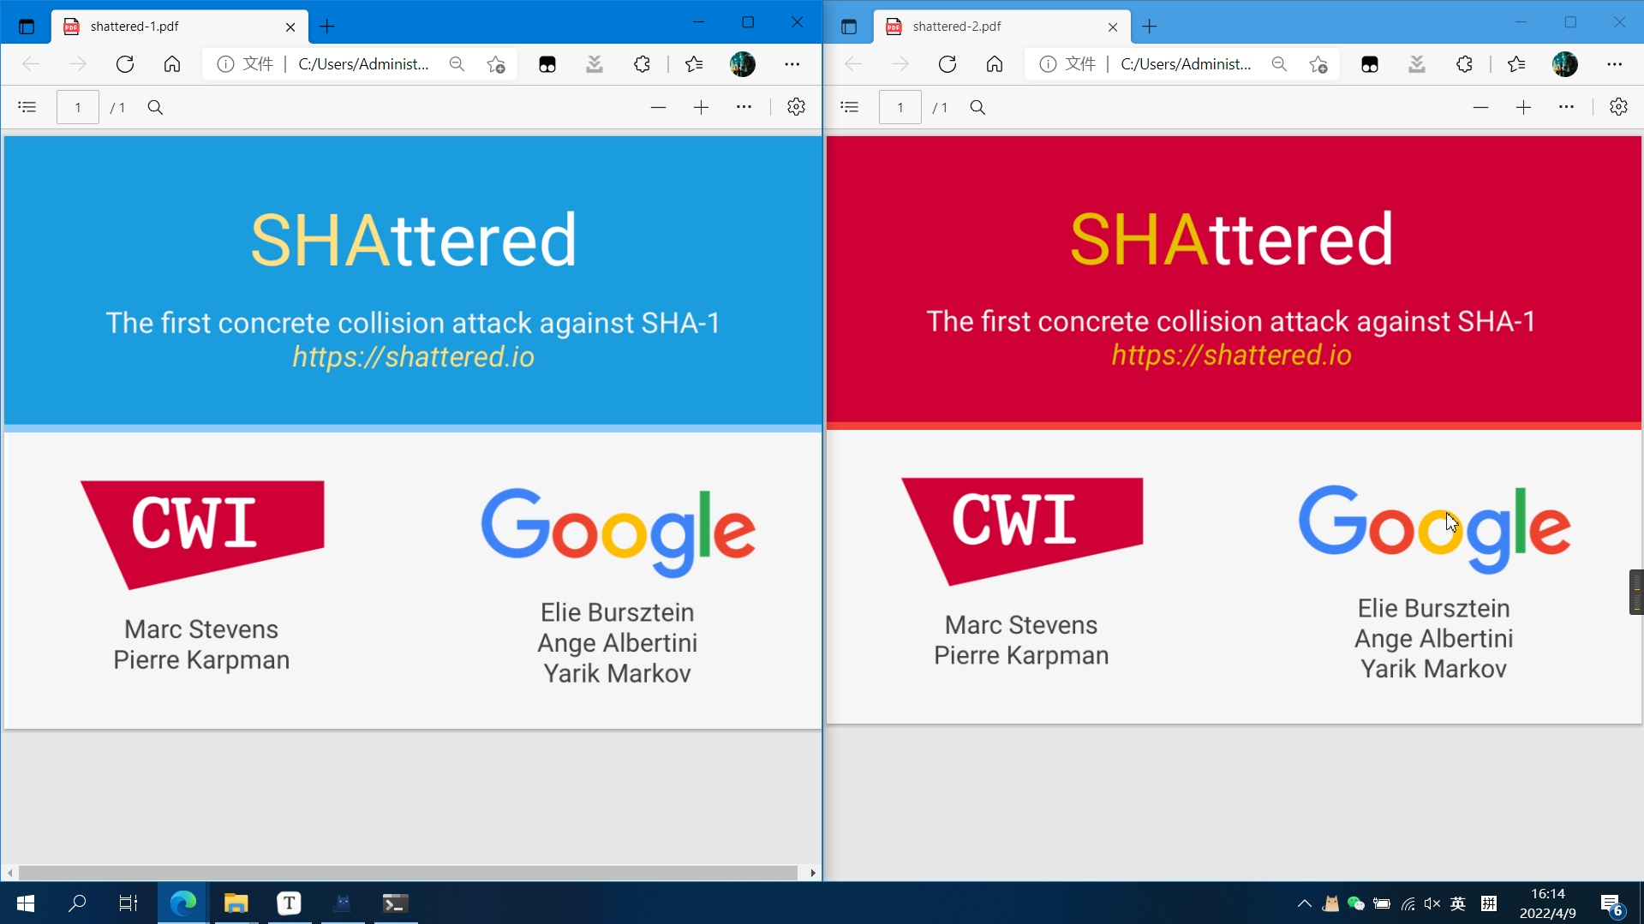The image size is (1644, 924).
Task: Open favorites list in right window
Action: point(1516,64)
